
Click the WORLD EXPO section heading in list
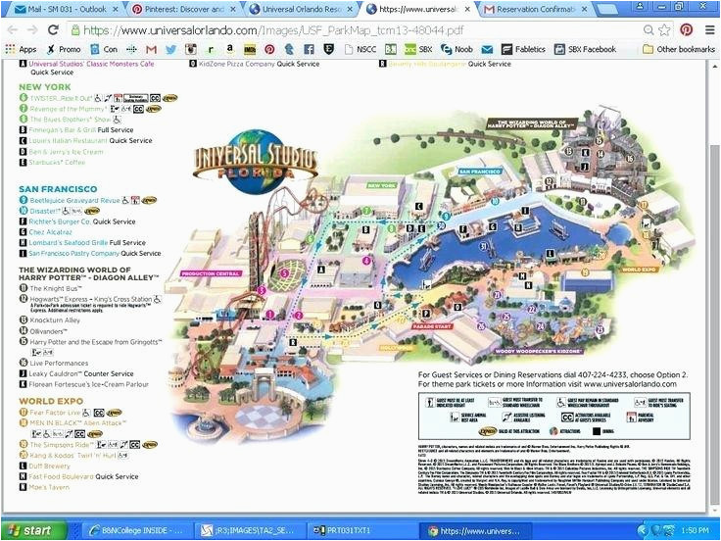point(51,401)
